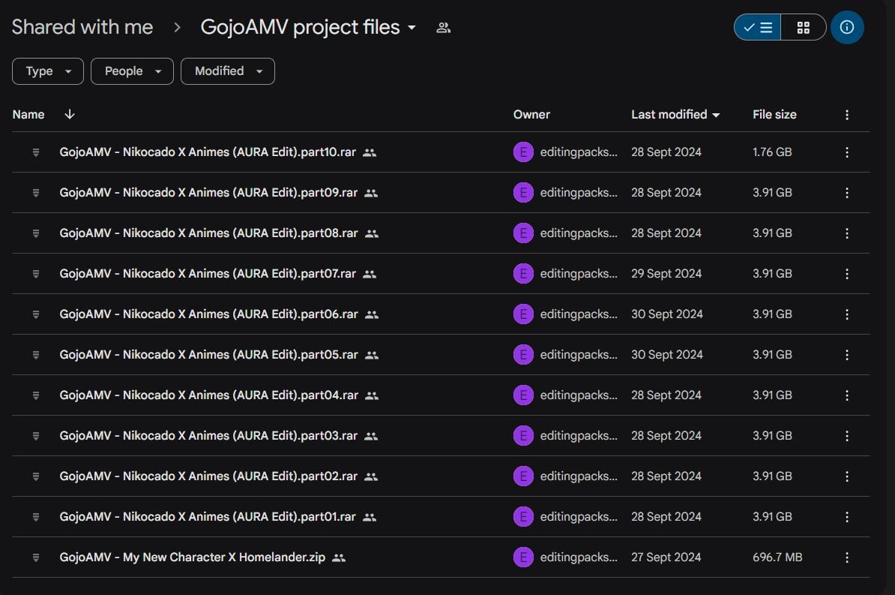
Task: Open more actions for the part06.rar row
Action: (847, 314)
